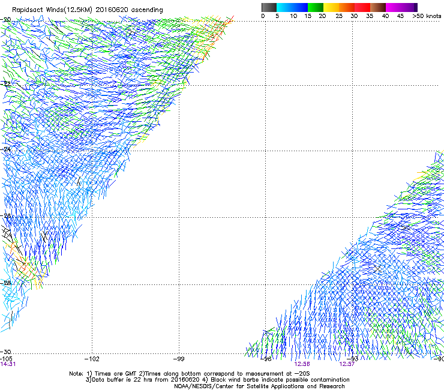Viewport: 444px width, 390px height.
Task: Click the '25' tick label on color scale
Action: (338, 16)
